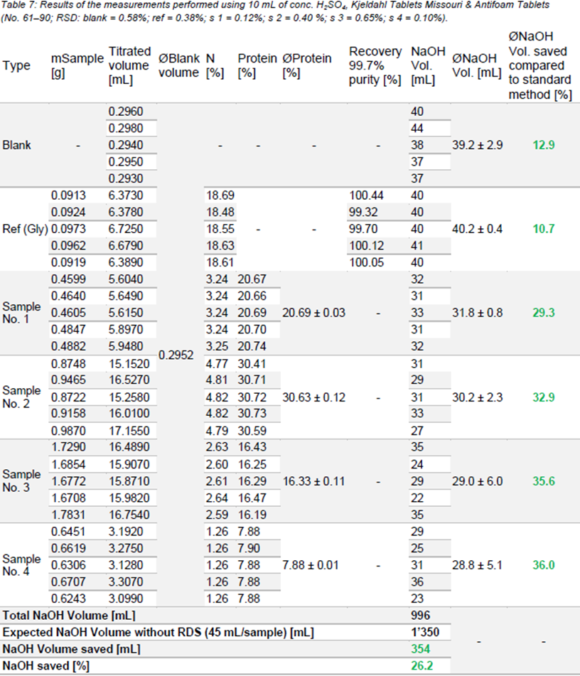Click the "Blank" row label
Screen dimensions: 580x676
16,145
